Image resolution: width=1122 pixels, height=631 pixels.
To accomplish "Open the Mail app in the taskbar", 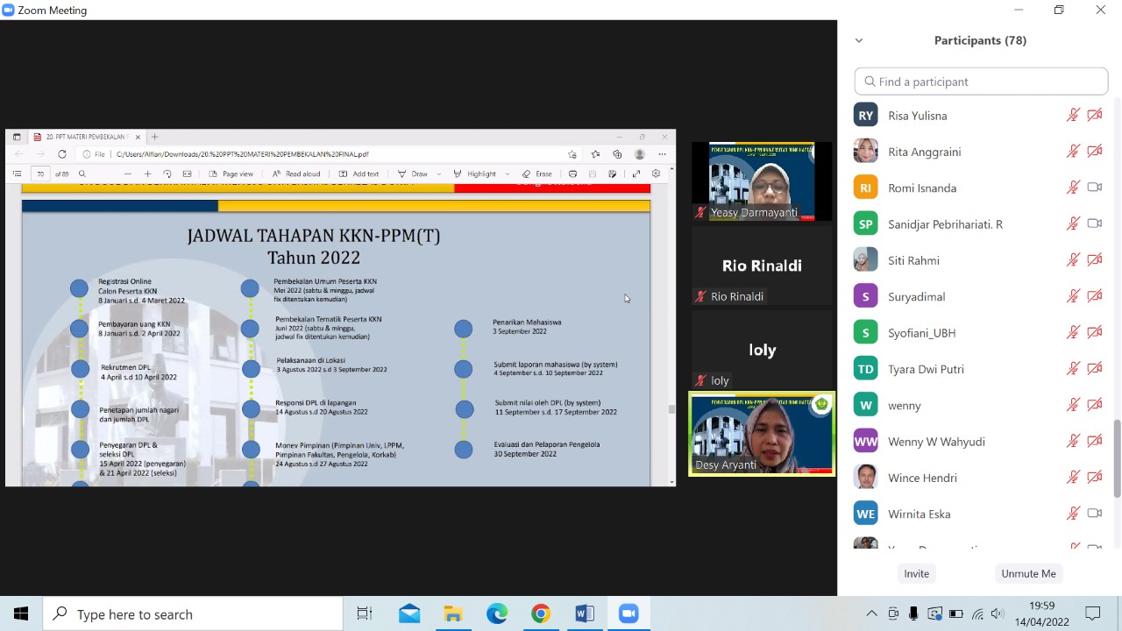I will tap(409, 613).
